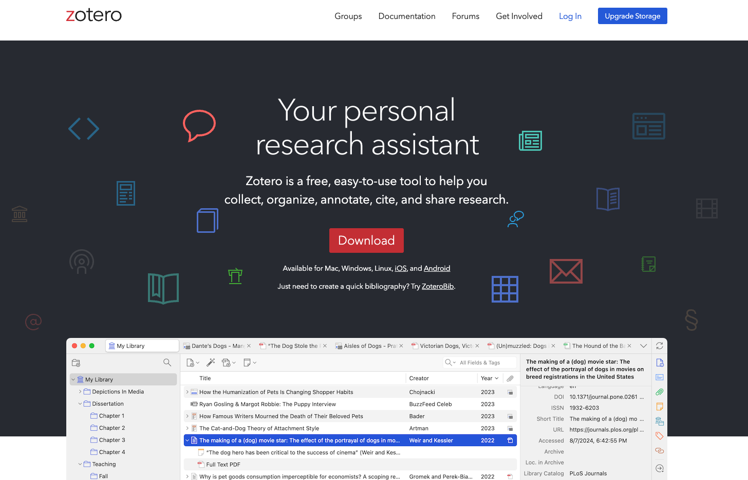Image resolution: width=748 pixels, height=480 pixels.
Task: Close the Dante's Dogs tab
Action: pos(249,346)
